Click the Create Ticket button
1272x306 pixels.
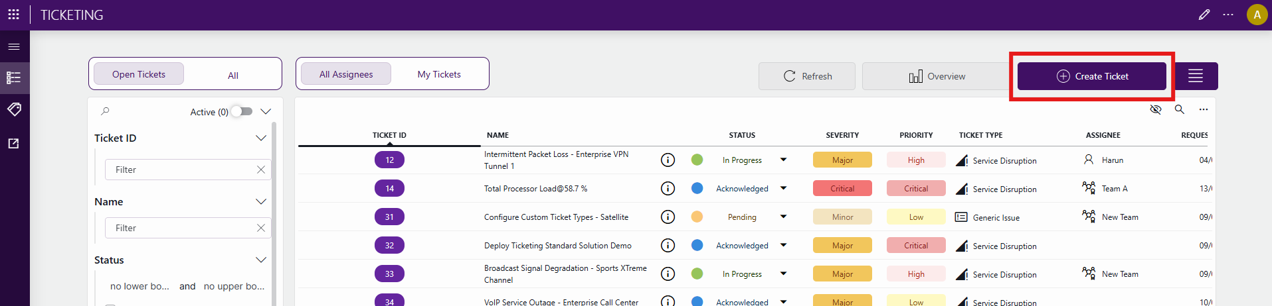[x=1092, y=76]
